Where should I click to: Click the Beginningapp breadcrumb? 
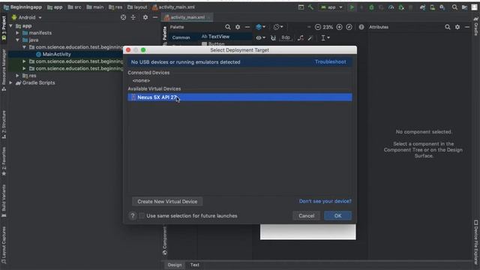click(23, 7)
